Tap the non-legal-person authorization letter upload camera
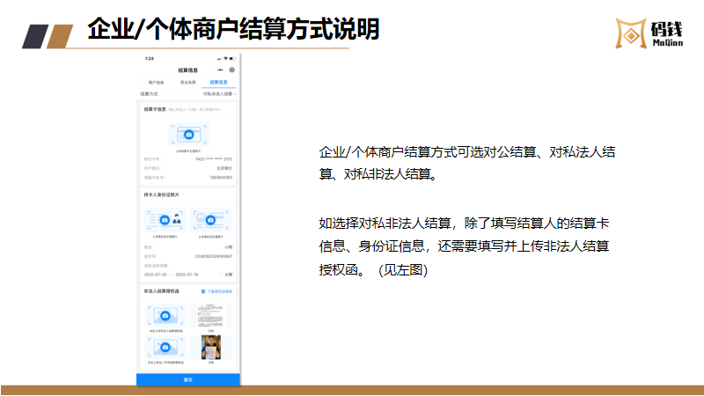 coord(165,315)
